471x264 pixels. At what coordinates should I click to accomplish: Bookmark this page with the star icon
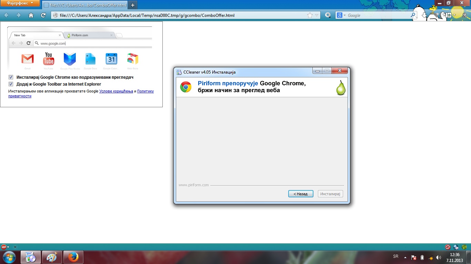click(x=310, y=15)
